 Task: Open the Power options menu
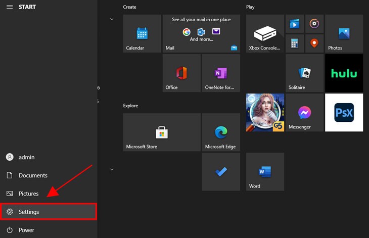click(x=26, y=230)
